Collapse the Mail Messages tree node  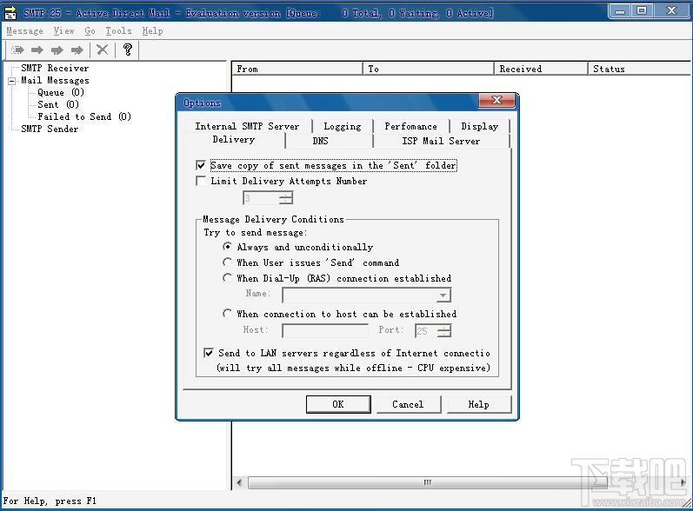[x=12, y=81]
